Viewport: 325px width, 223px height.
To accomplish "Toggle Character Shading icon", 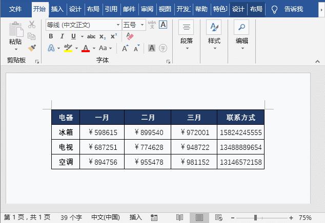I will point(152,48).
